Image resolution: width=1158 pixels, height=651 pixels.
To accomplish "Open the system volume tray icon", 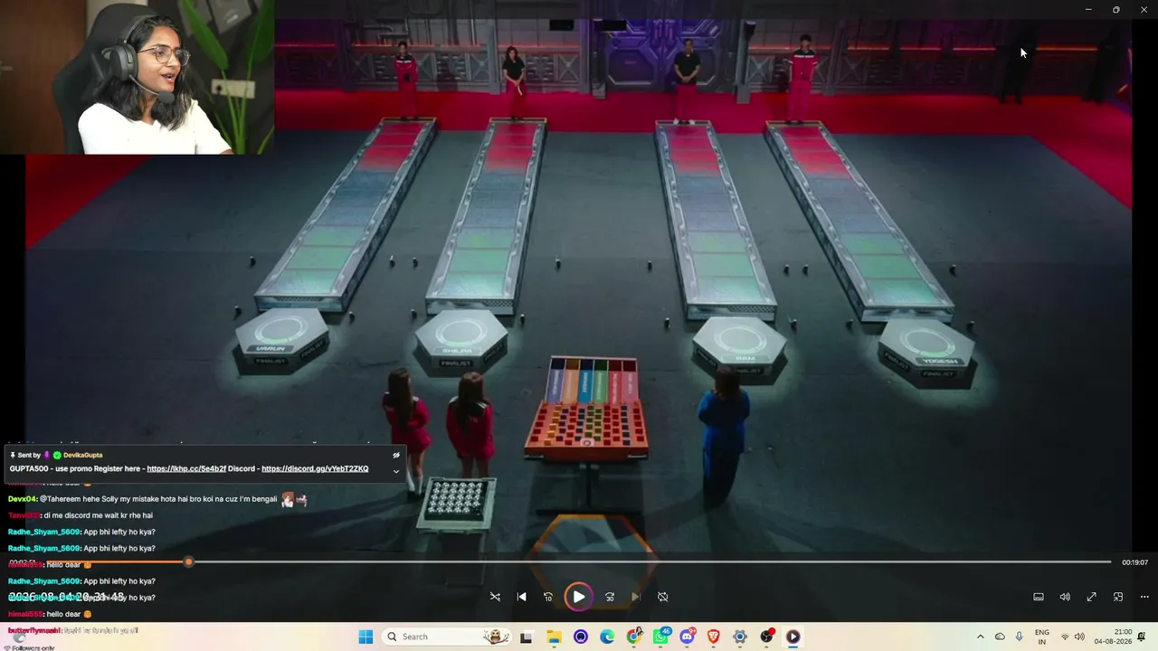I will tap(1079, 637).
